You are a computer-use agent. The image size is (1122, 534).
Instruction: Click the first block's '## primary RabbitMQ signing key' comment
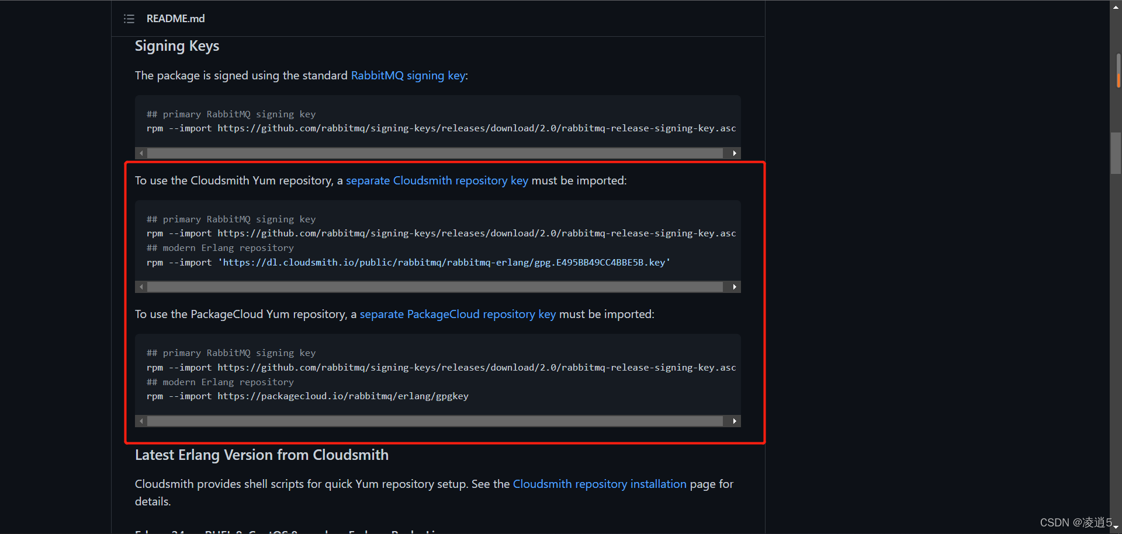click(x=231, y=114)
